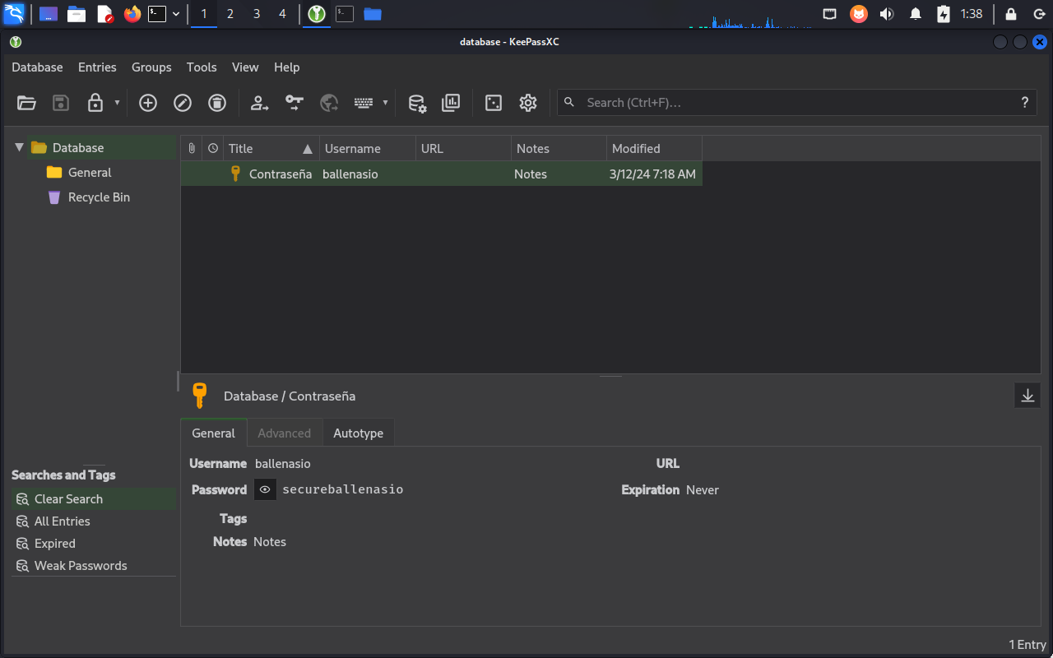Launch the password generator dice icon
Viewport: 1053px width, 658px height.
494,103
